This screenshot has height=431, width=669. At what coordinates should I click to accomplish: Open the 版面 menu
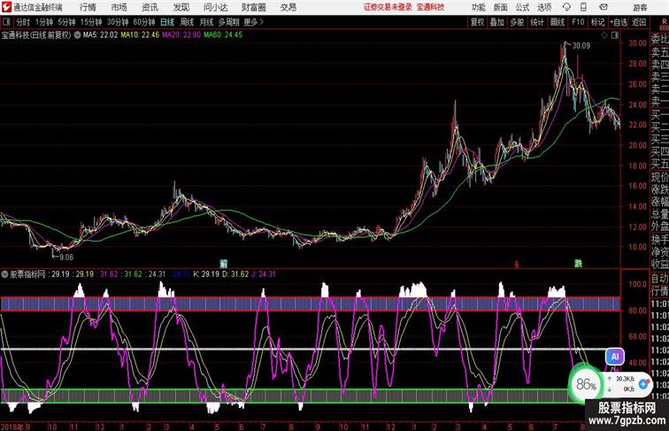pos(501,7)
